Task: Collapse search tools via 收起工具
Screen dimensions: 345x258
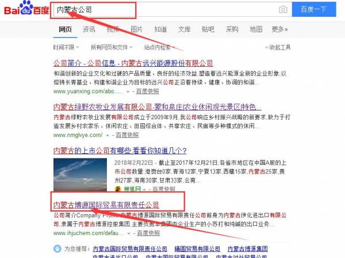Action: (x=278, y=47)
